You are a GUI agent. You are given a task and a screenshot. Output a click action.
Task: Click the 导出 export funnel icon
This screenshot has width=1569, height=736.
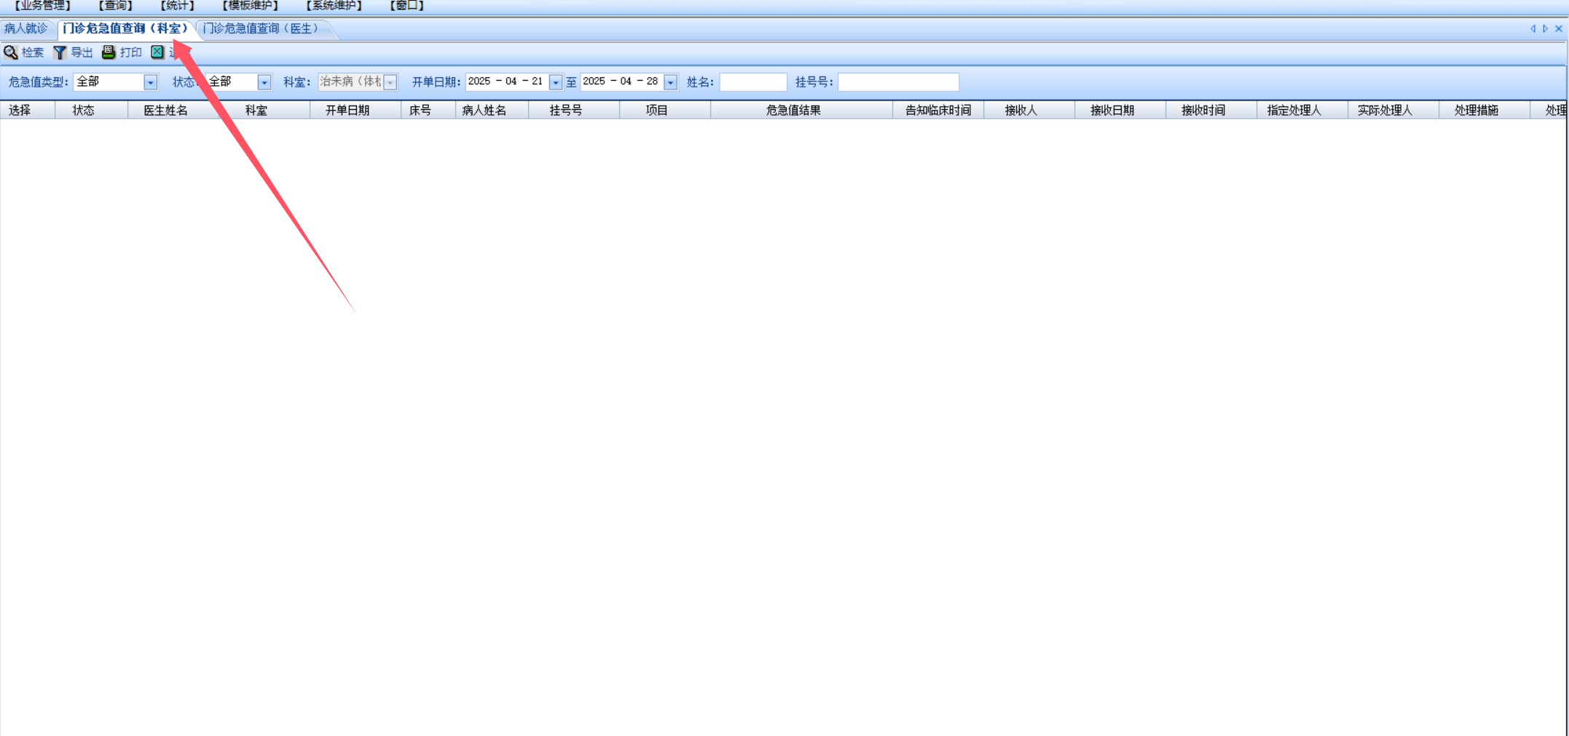[60, 52]
